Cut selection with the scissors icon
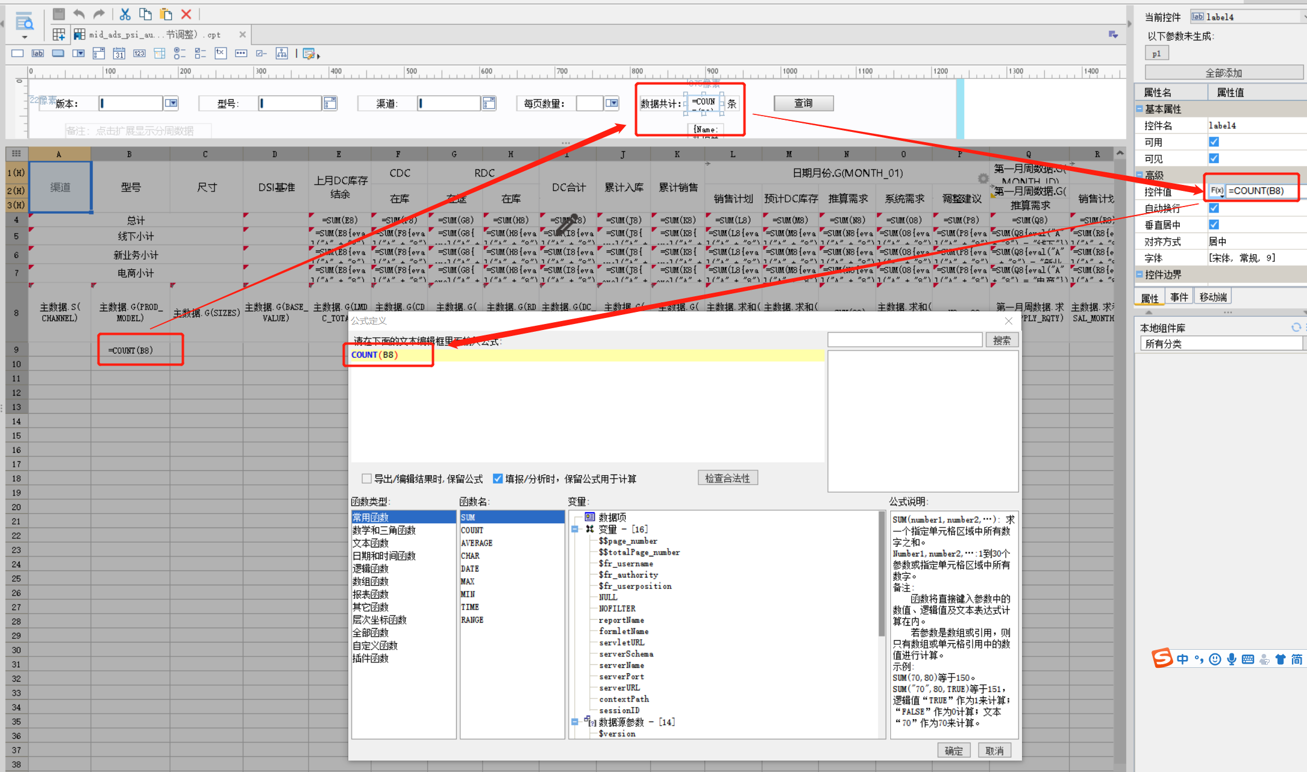Screen dimensions: 1307x772 pyautogui.click(x=125, y=14)
